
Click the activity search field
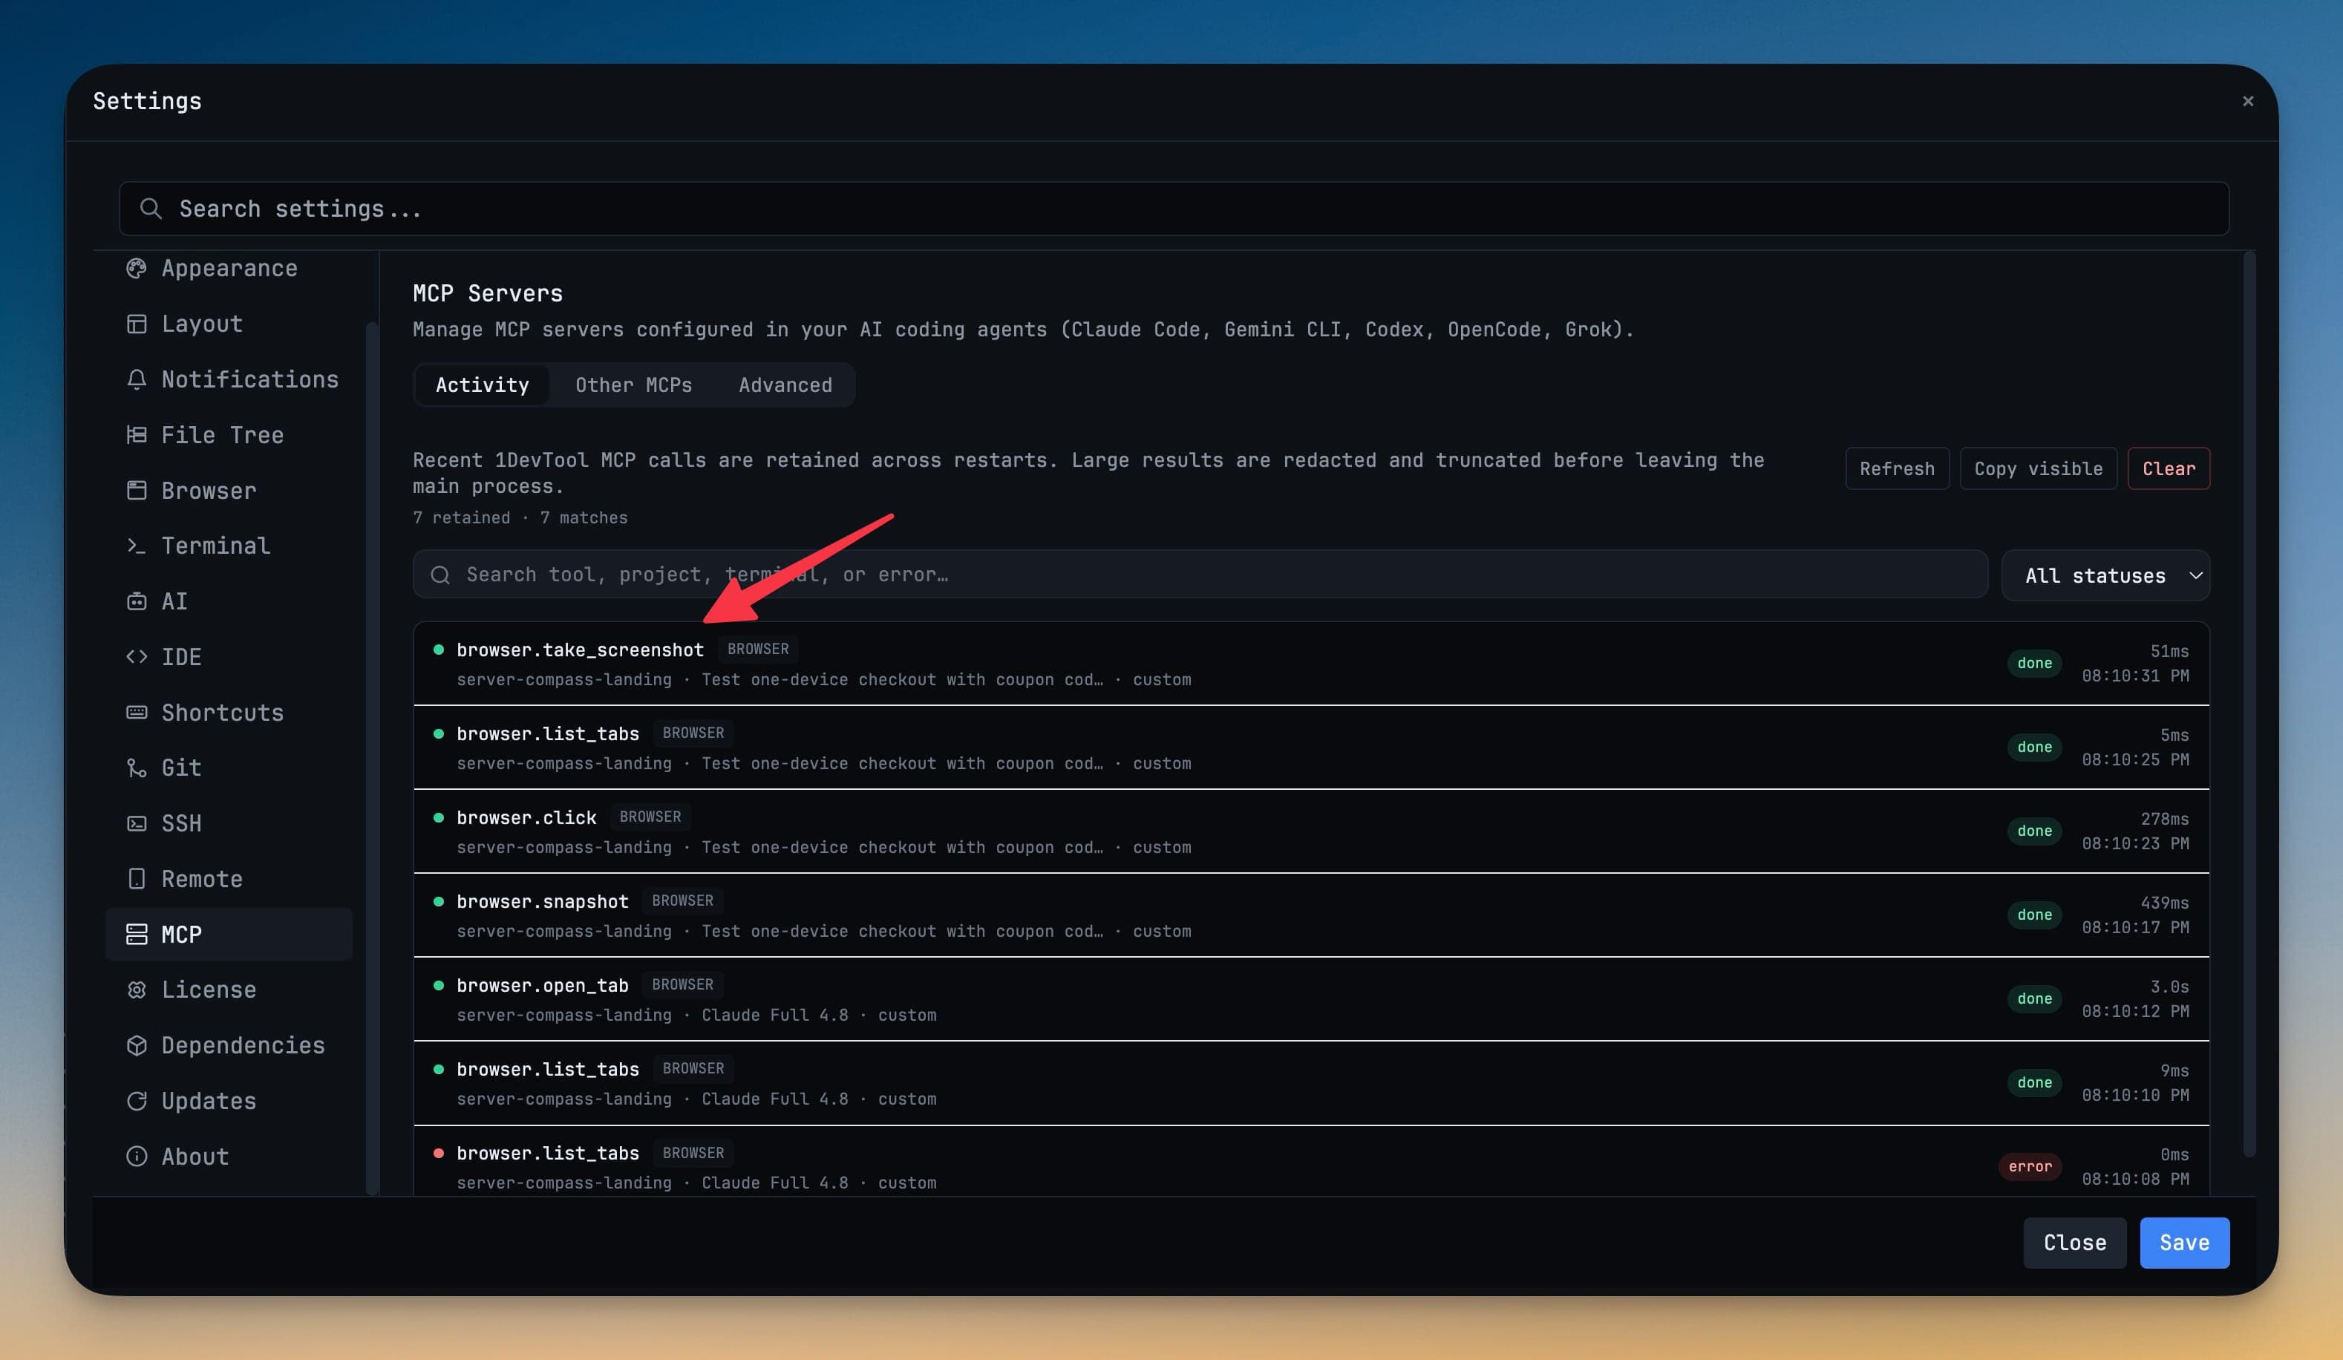click(1200, 575)
